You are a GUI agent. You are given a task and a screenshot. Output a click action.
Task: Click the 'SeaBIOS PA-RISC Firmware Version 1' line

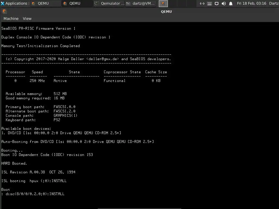(38, 28)
